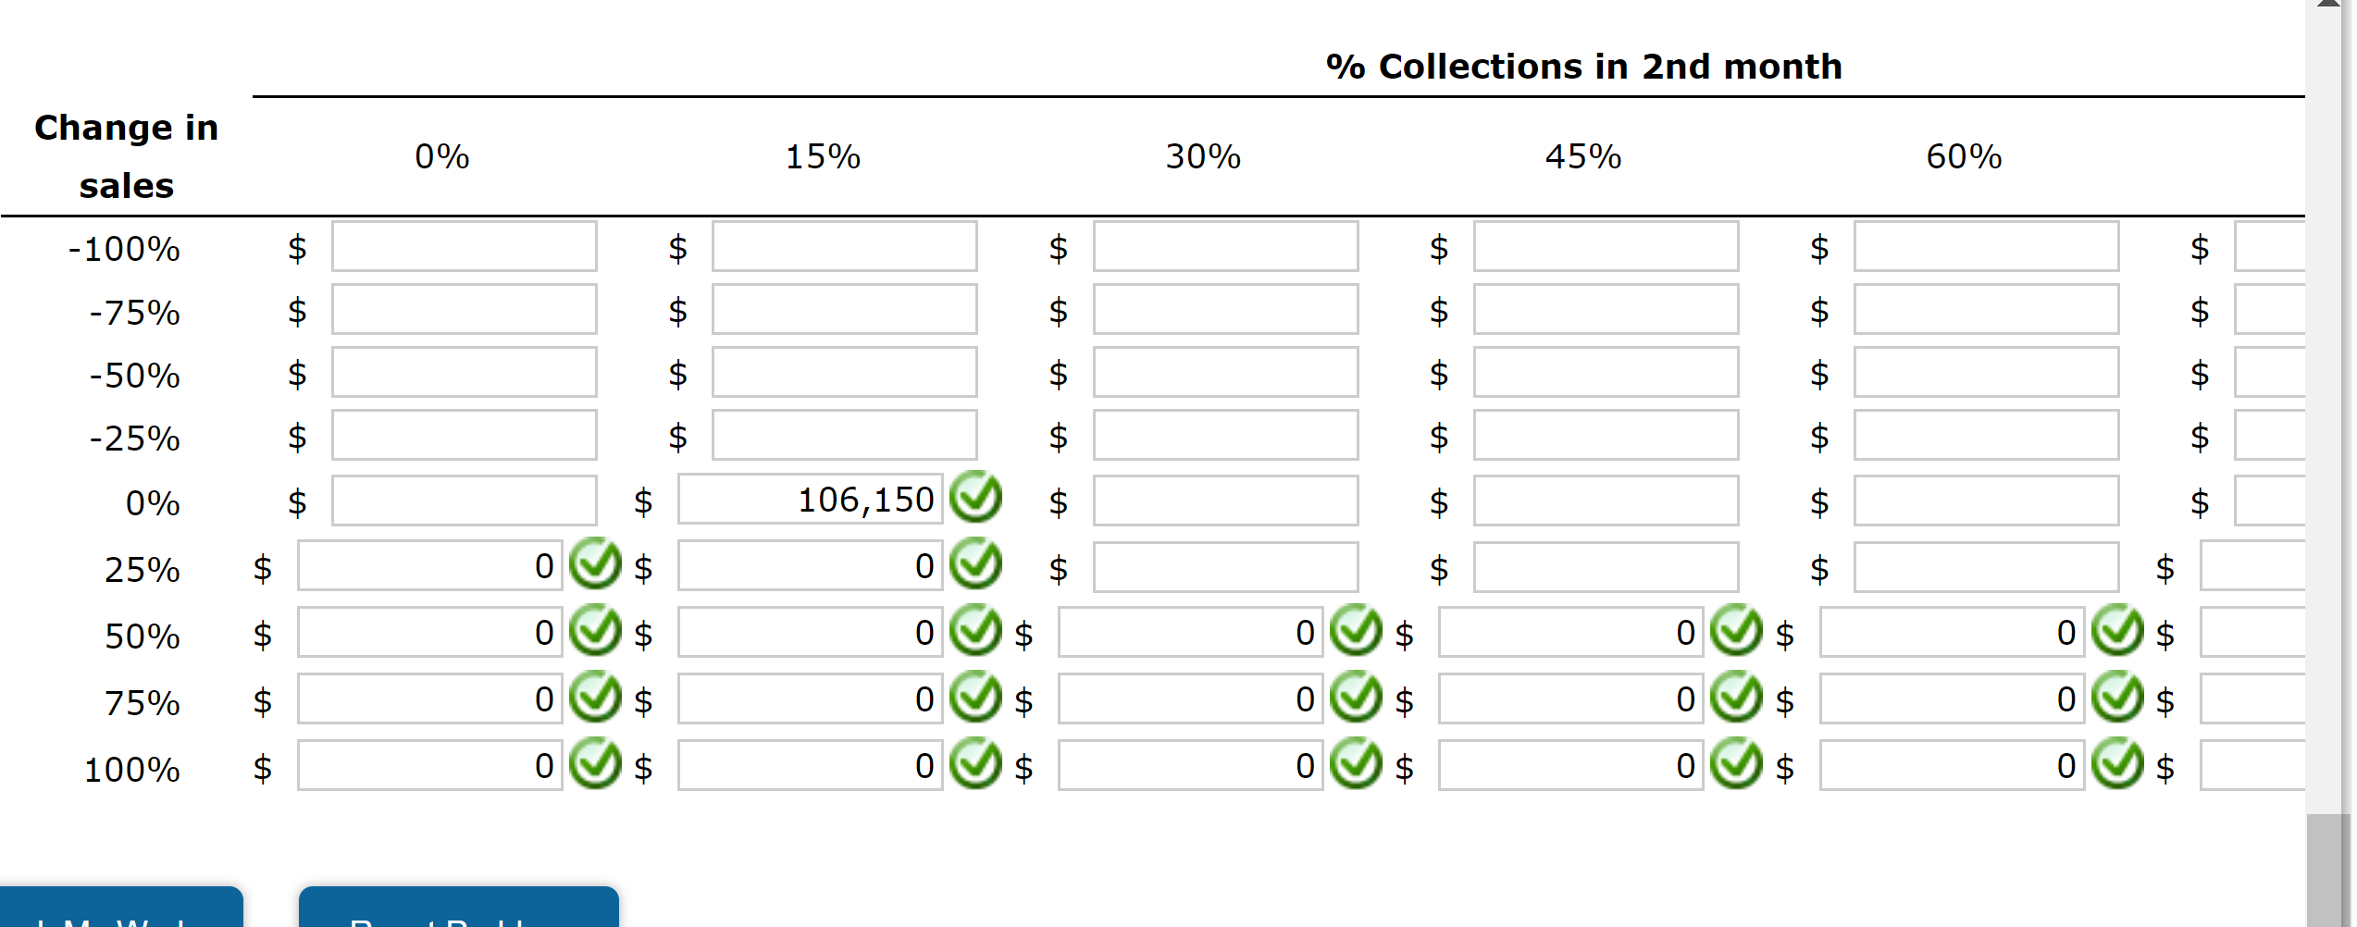Click input for 0% row under 45% column
Screen dimensions: 2357x927
[1605, 500]
